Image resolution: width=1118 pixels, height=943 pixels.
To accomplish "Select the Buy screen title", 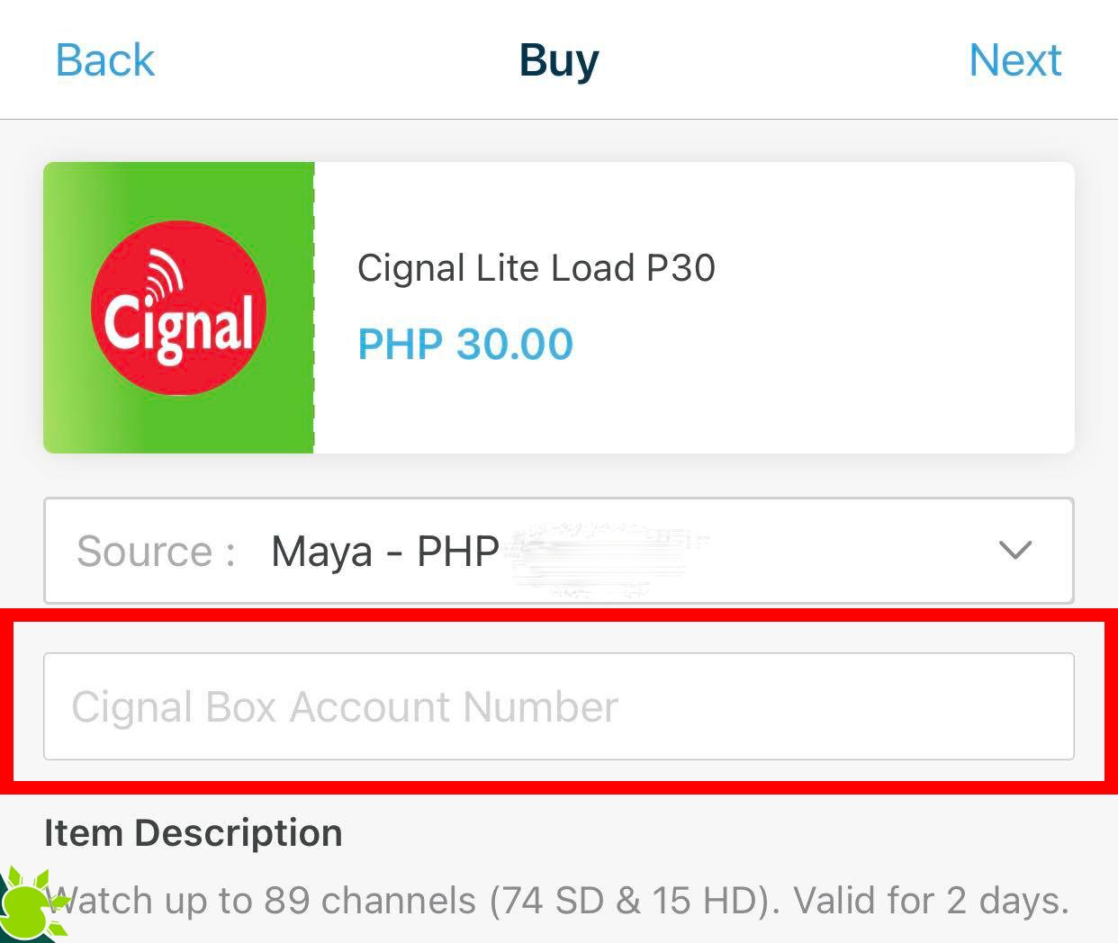I will point(558,59).
